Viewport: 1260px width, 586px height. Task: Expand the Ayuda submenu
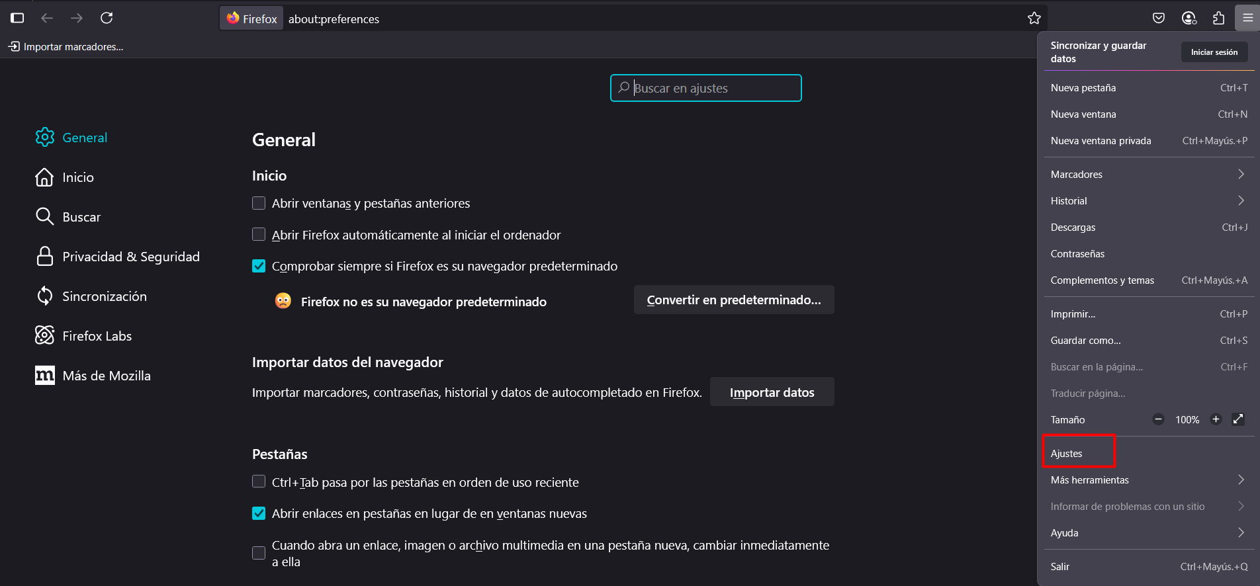(1149, 532)
